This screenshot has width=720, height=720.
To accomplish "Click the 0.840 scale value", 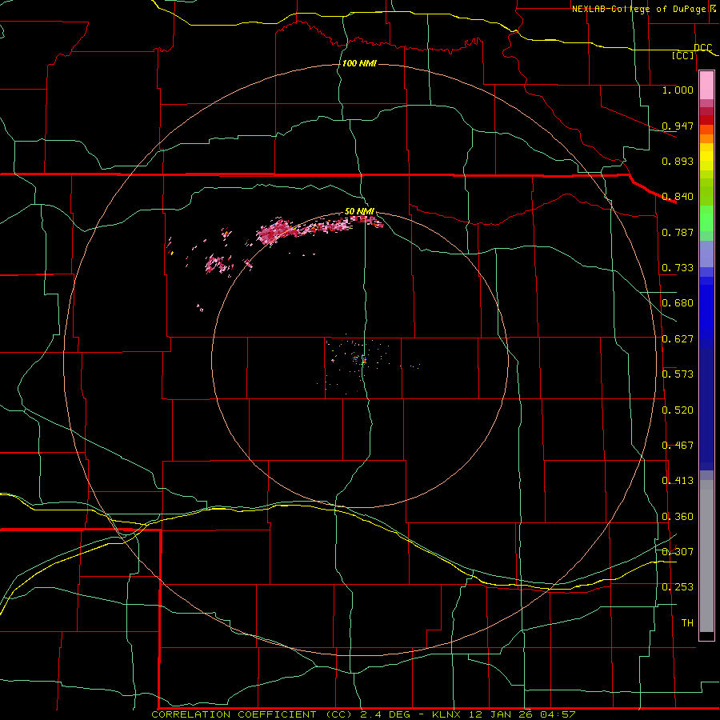I will point(678,197).
